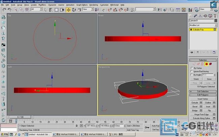
Task: Click the Undo arrow icon
Action: click(4, 10)
